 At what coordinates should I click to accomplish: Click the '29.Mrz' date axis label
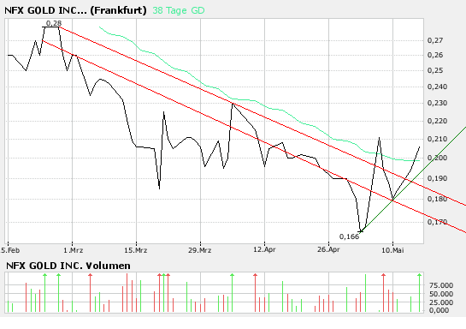200,250
